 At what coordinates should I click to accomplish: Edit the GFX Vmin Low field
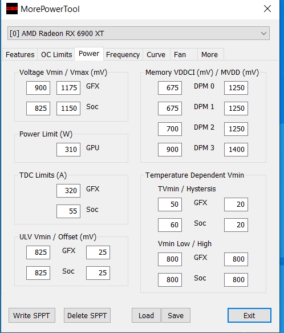pyautogui.click(x=170, y=259)
